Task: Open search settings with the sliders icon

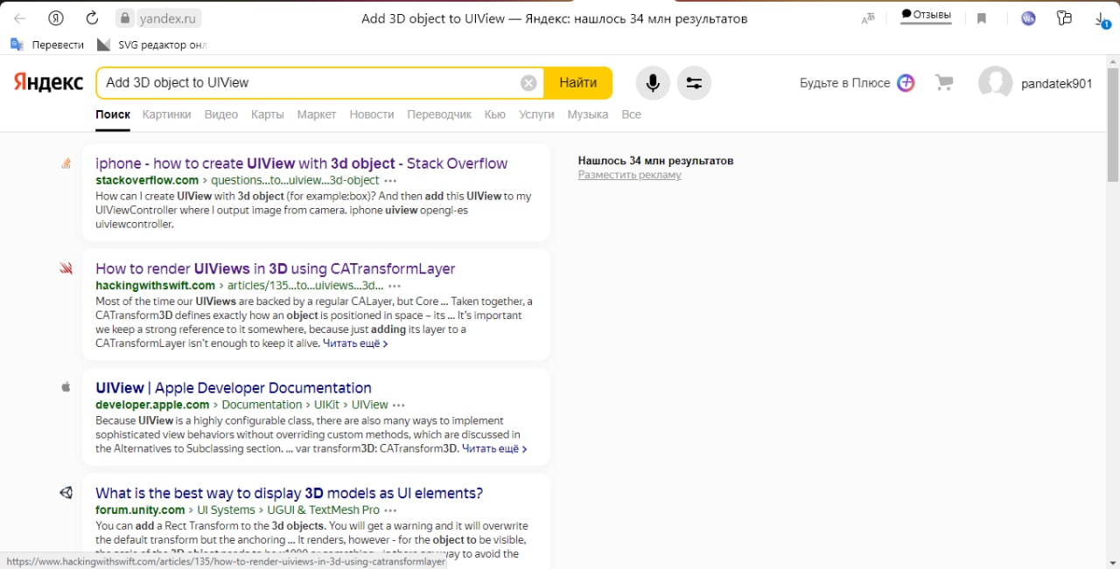Action: [x=694, y=83]
